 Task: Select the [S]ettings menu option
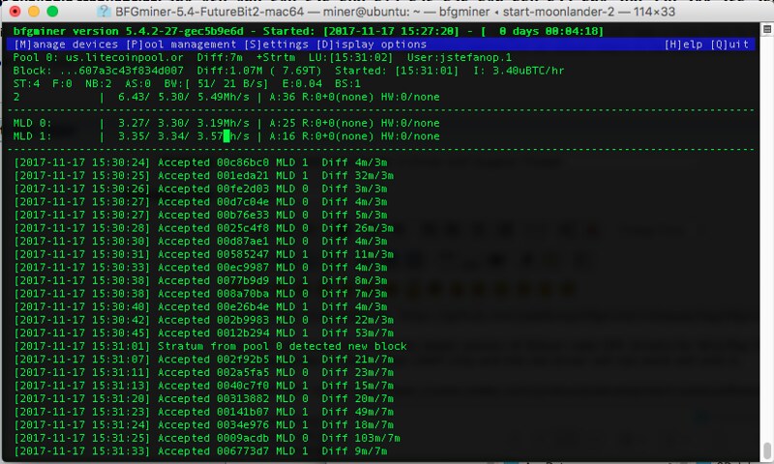pos(276,44)
